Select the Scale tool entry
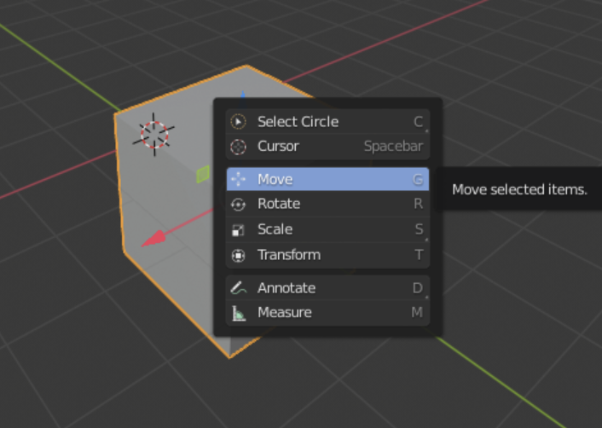The width and height of the screenshot is (602, 428). click(327, 229)
